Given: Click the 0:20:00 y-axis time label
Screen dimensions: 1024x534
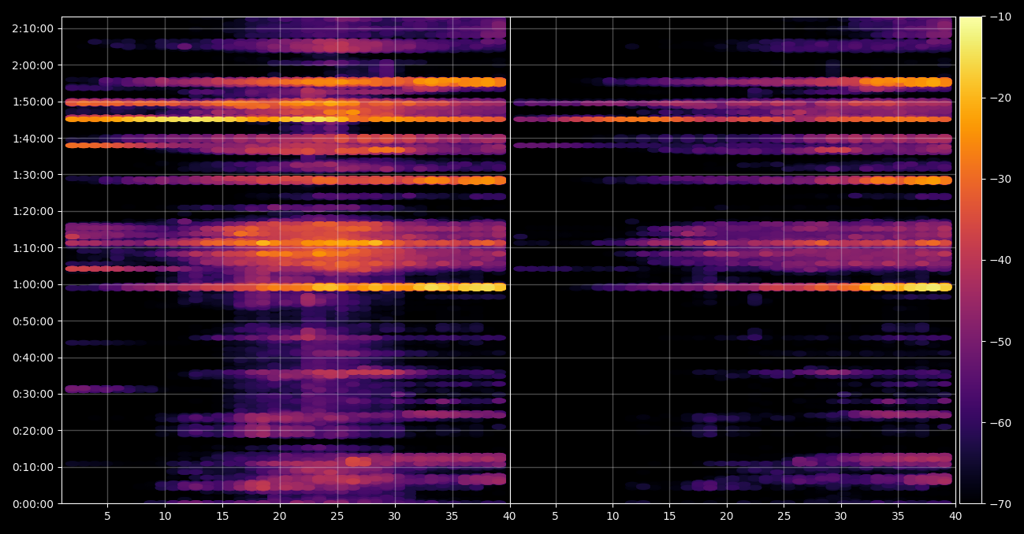Looking at the screenshot, I should (34, 431).
